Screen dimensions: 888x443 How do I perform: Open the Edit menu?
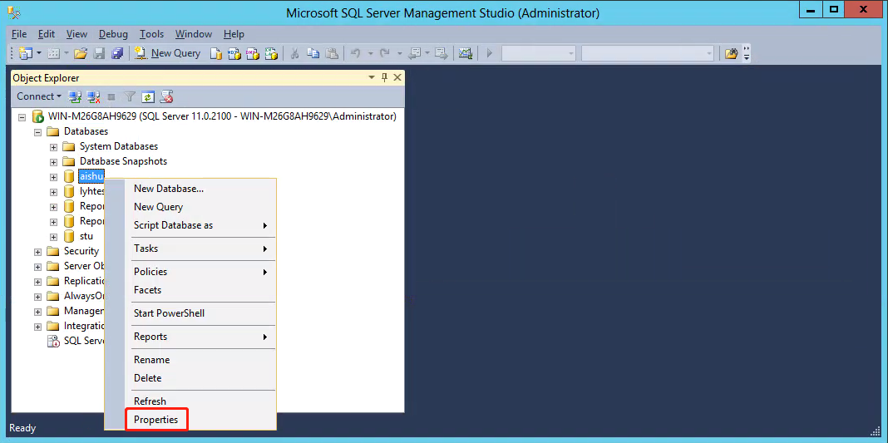(x=47, y=34)
